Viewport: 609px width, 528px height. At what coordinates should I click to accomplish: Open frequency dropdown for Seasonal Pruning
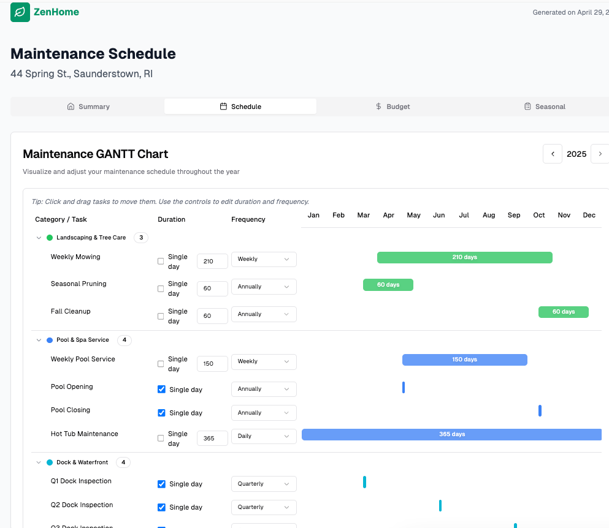pyautogui.click(x=264, y=287)
